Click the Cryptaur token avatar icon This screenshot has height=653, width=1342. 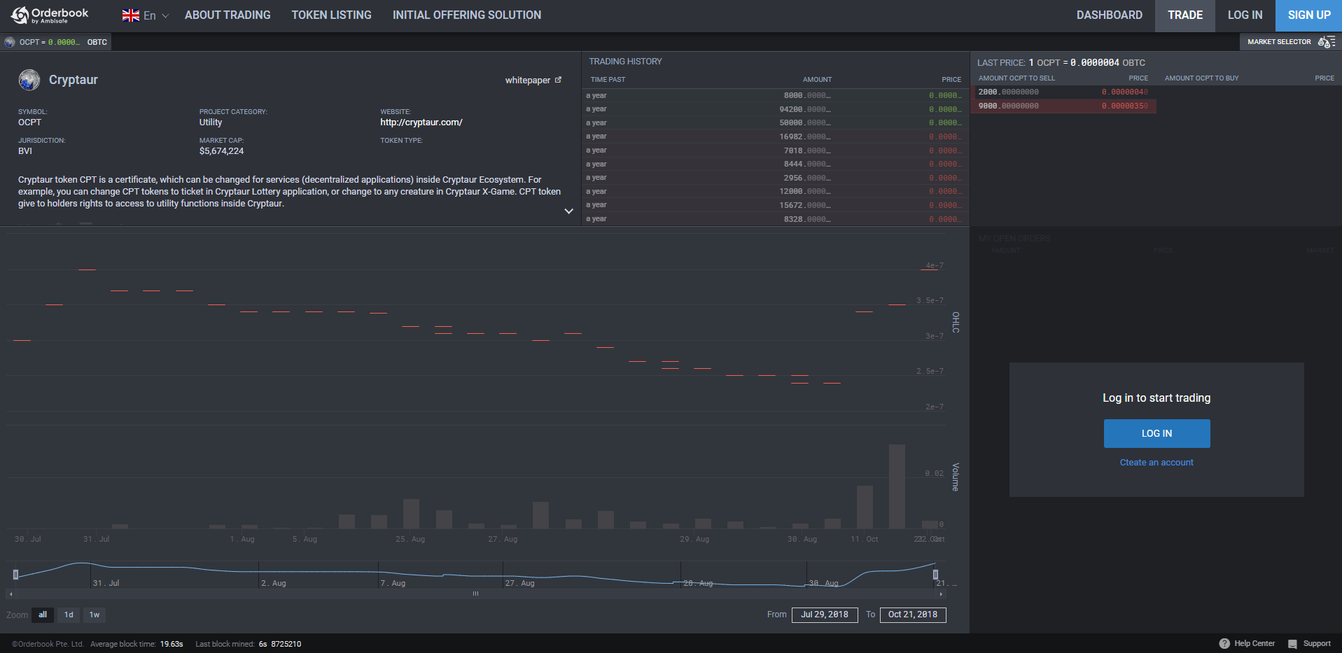[29, 80]
